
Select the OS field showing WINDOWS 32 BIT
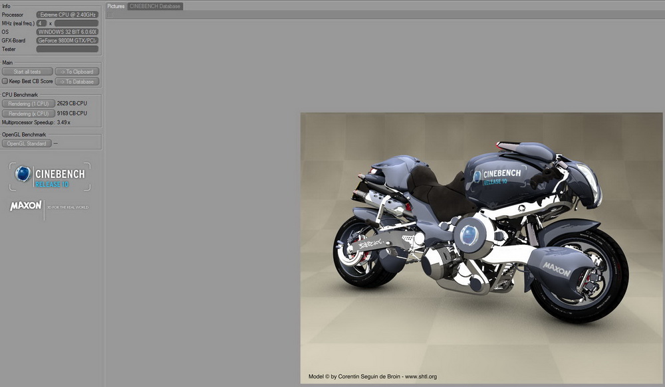(x=67, y=32)
